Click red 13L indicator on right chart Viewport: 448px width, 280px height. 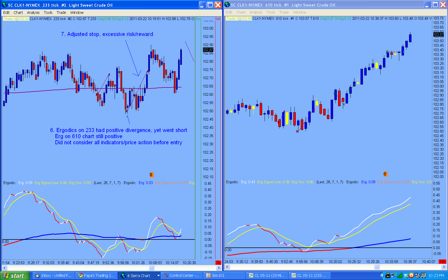pos(442,262)
